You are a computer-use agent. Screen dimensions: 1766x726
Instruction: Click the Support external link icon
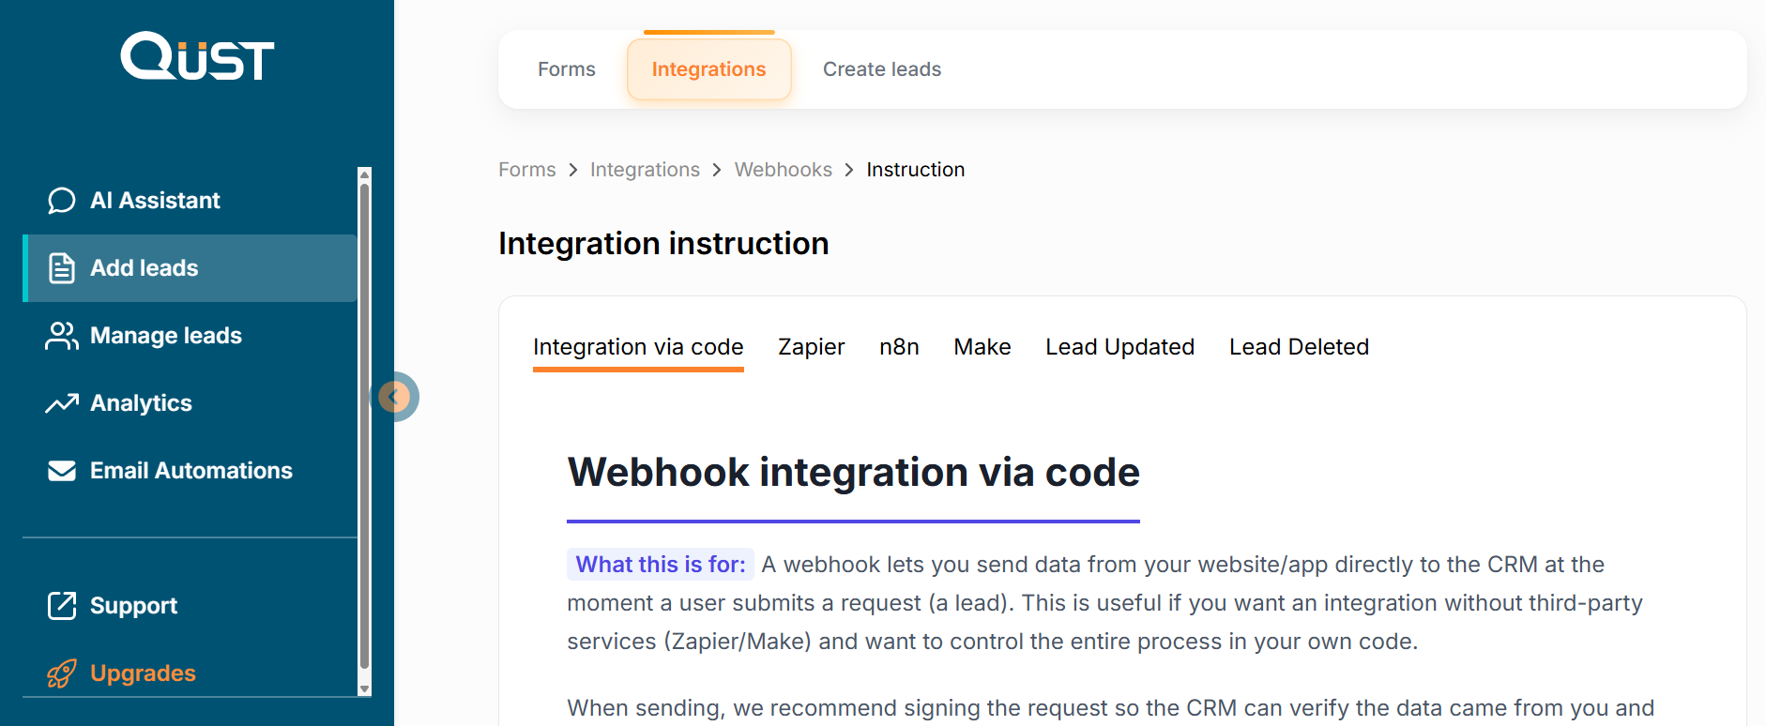coord(62,606)
